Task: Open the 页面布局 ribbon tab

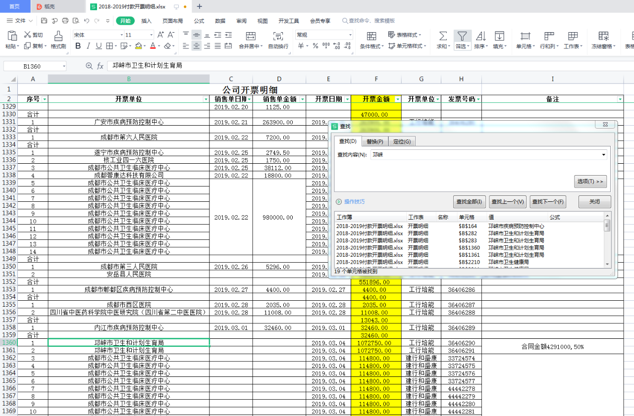Action: (x=172, y=21)
